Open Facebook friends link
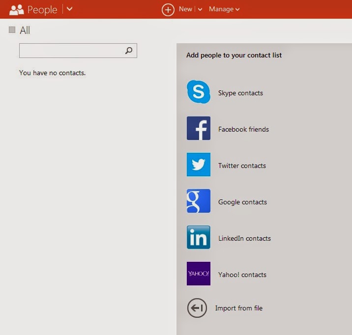Screen dimensions: 352x335 click(243, 129)
